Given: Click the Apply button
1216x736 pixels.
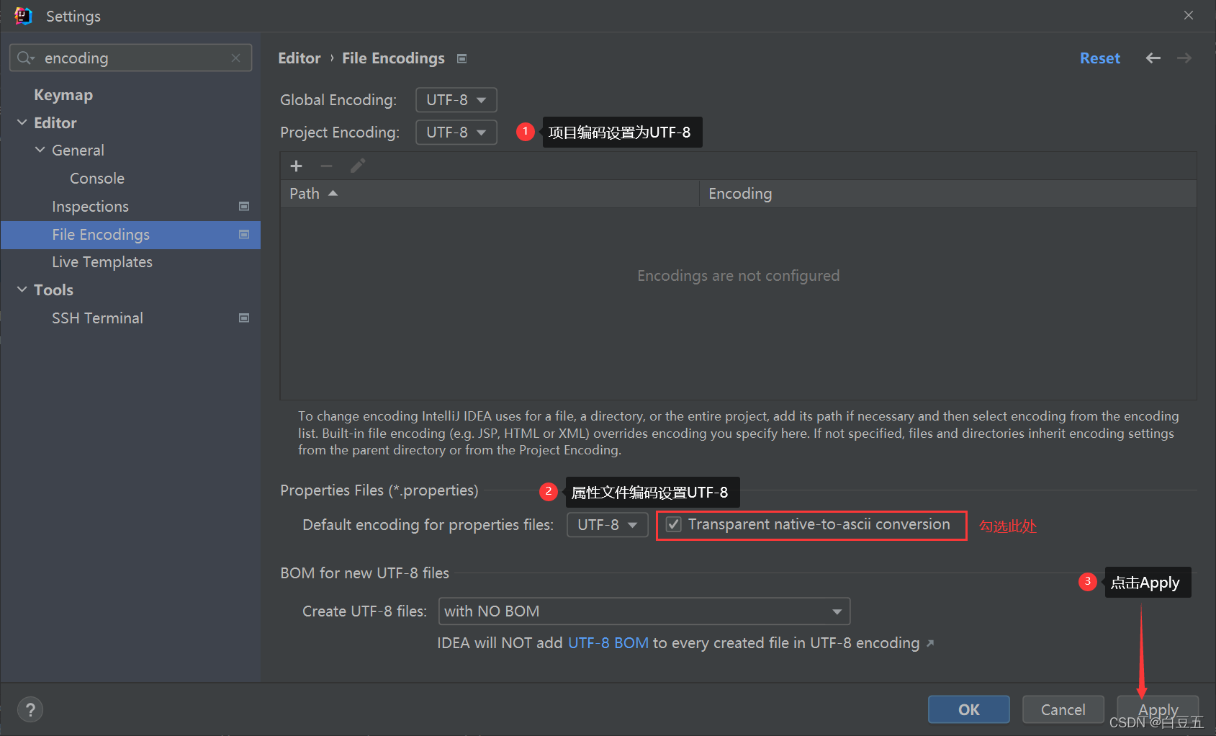Looking at the screenshot, I should point(1158,710).
